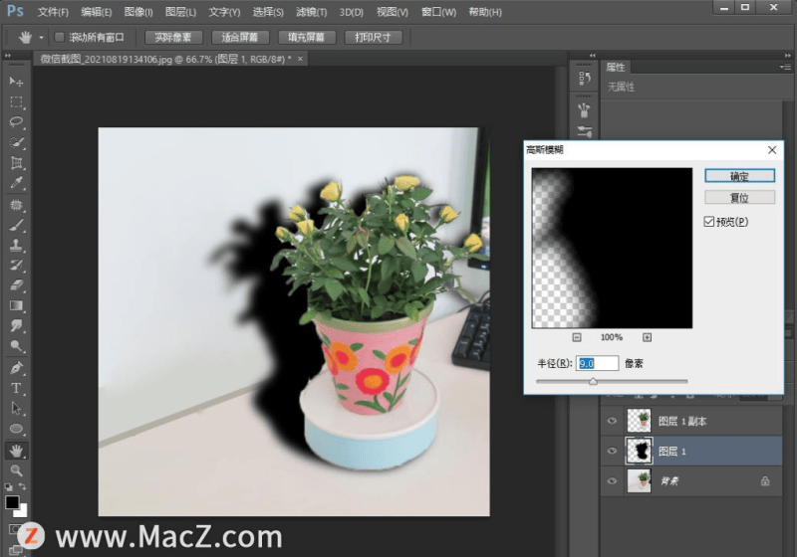This screenshot has height=557, width=797.
Task: Uncheck the 预览(P) preview checkbox
Action: (x=708, y=221)
